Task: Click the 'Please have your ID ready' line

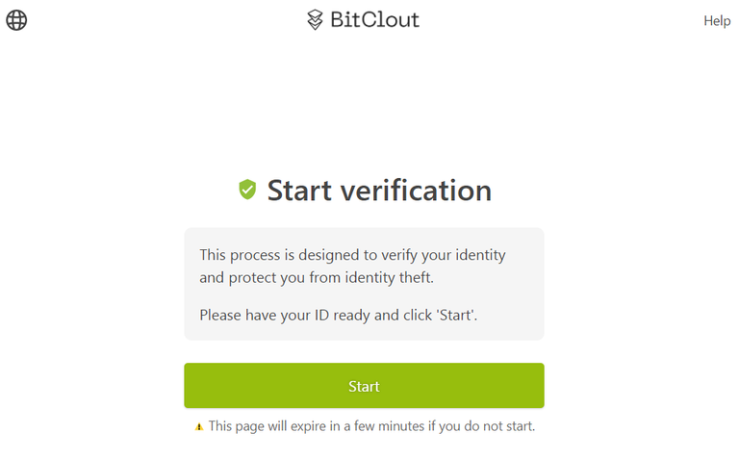Action: coord(339,315)
